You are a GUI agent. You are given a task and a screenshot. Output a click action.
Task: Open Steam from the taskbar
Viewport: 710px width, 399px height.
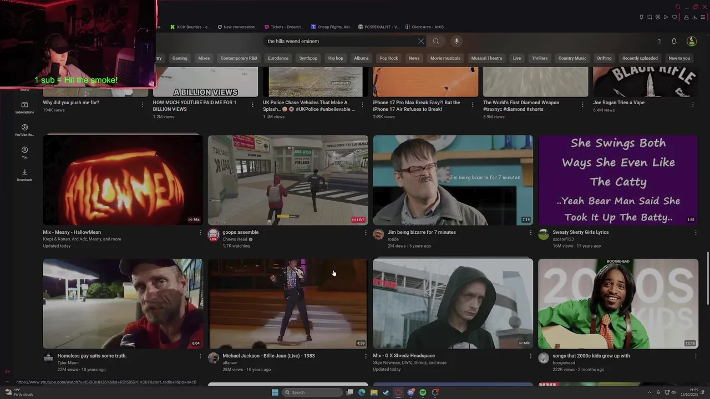pos(386,392)
